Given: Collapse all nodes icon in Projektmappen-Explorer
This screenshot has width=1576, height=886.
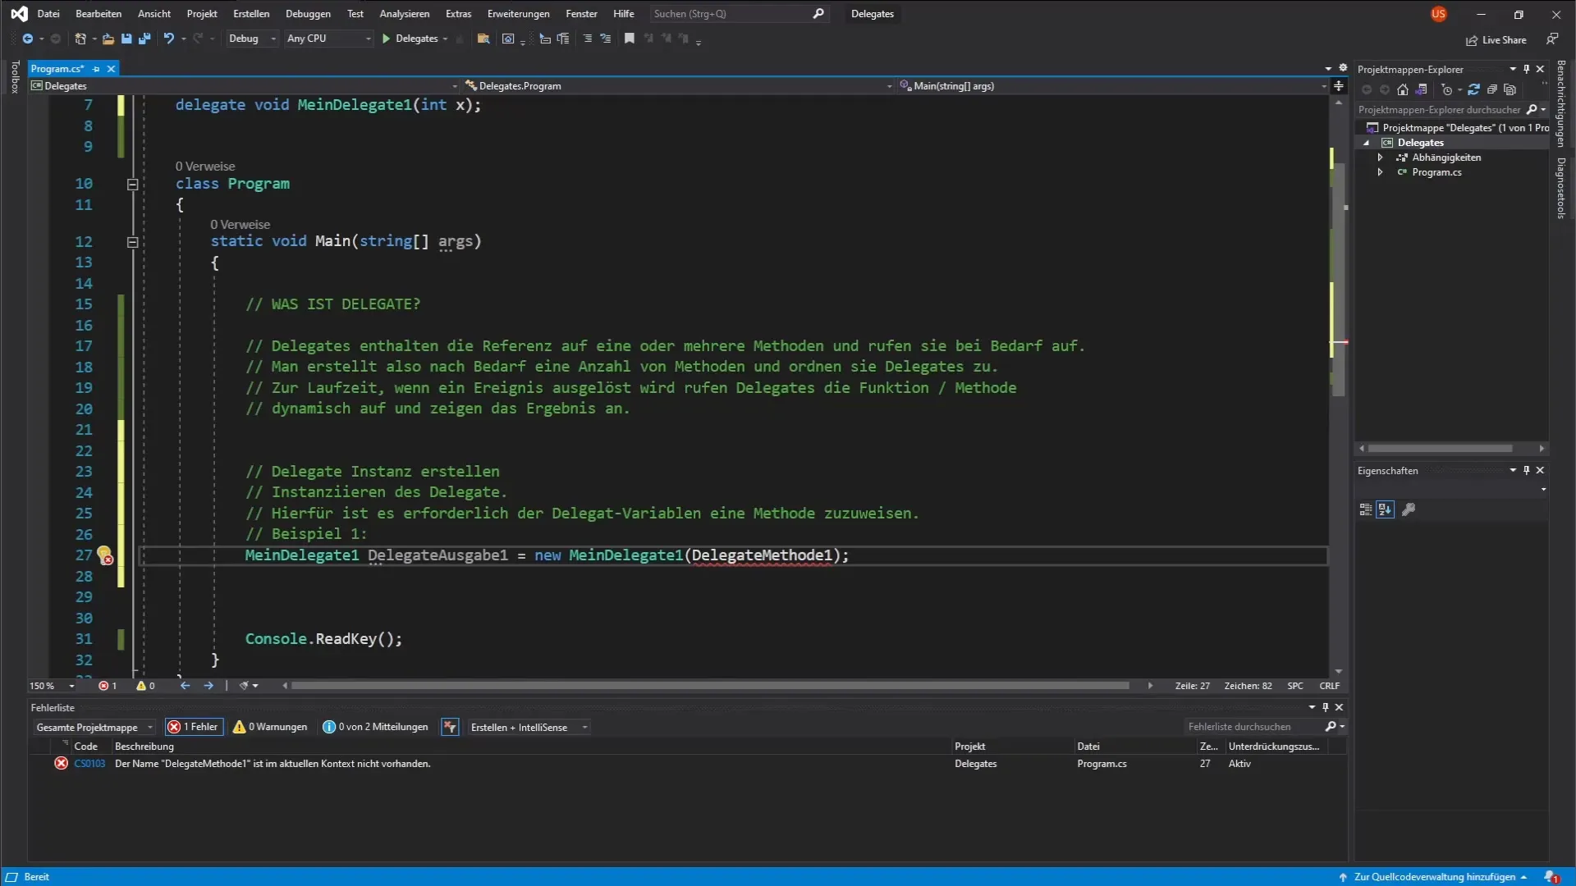Looking at the screenshot, I should [x=1492, y=89].
